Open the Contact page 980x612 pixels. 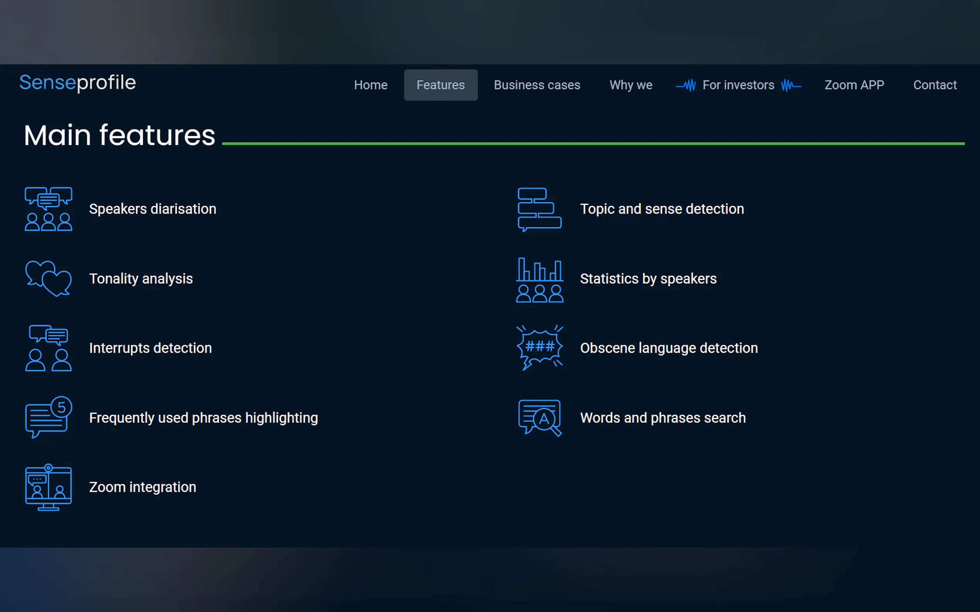934,85
